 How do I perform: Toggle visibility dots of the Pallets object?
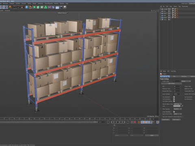[x=170, y=19]
